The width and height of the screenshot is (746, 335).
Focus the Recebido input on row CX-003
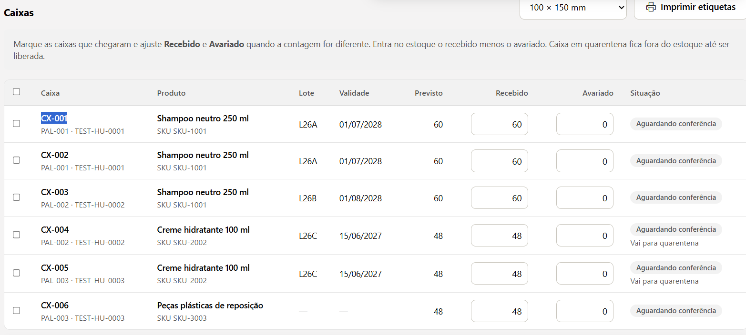(500, 198)
